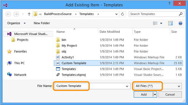The width and height of the screenshot is (188, 105).
Task: Click the search magnifier icon
Action: point(181,14)
